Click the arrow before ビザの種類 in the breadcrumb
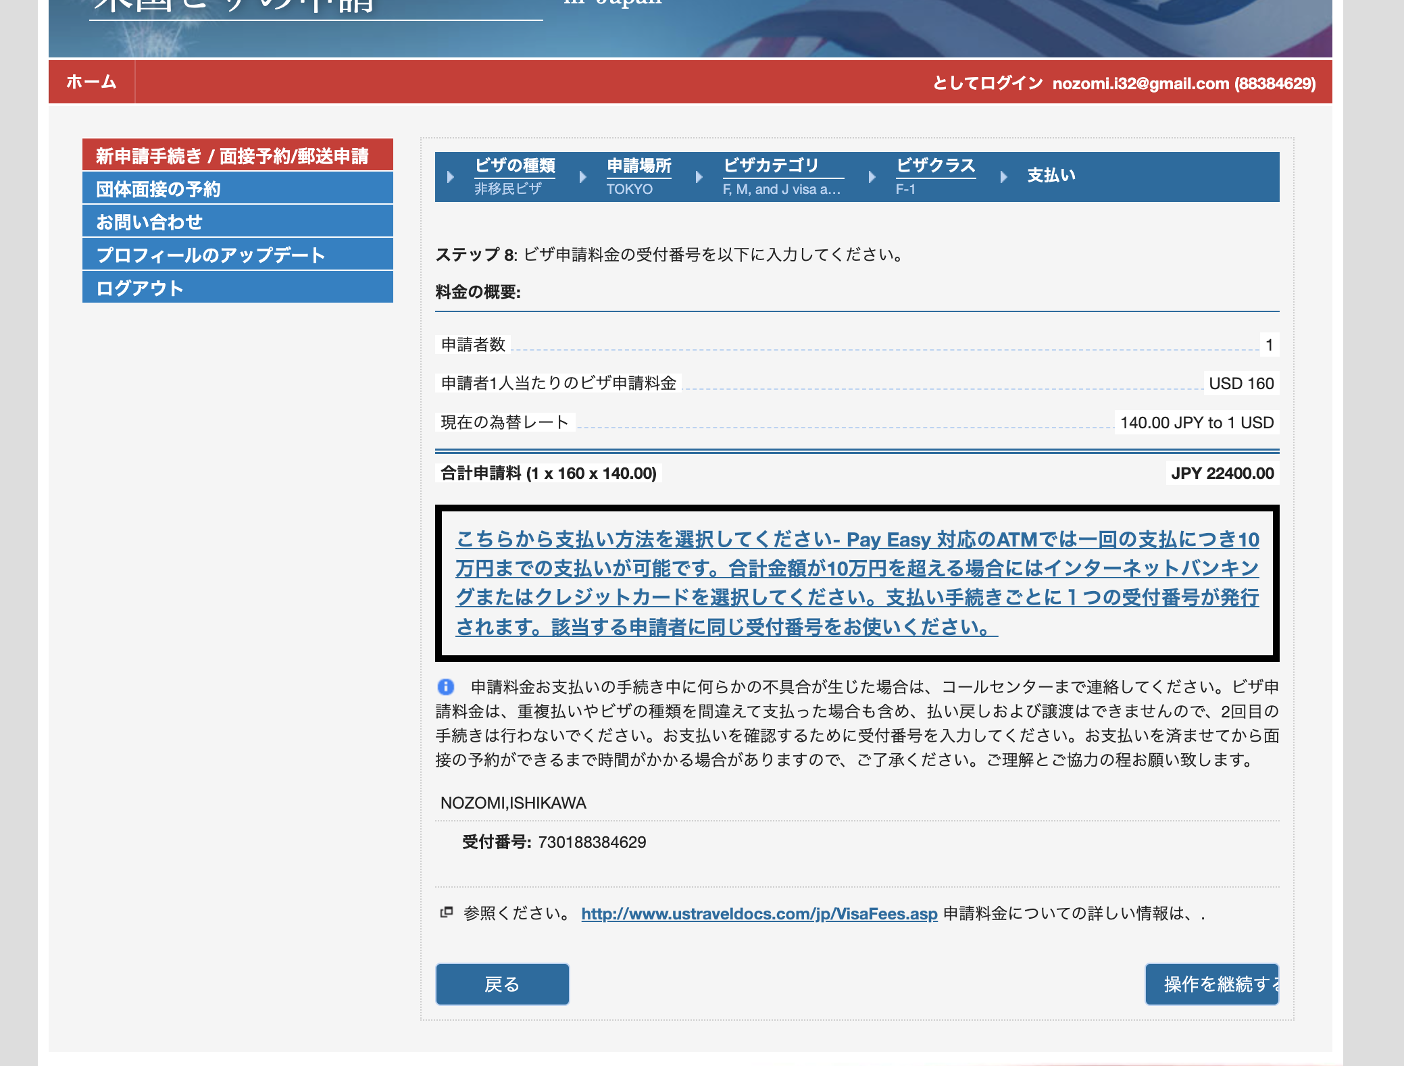 click(451, 177)
